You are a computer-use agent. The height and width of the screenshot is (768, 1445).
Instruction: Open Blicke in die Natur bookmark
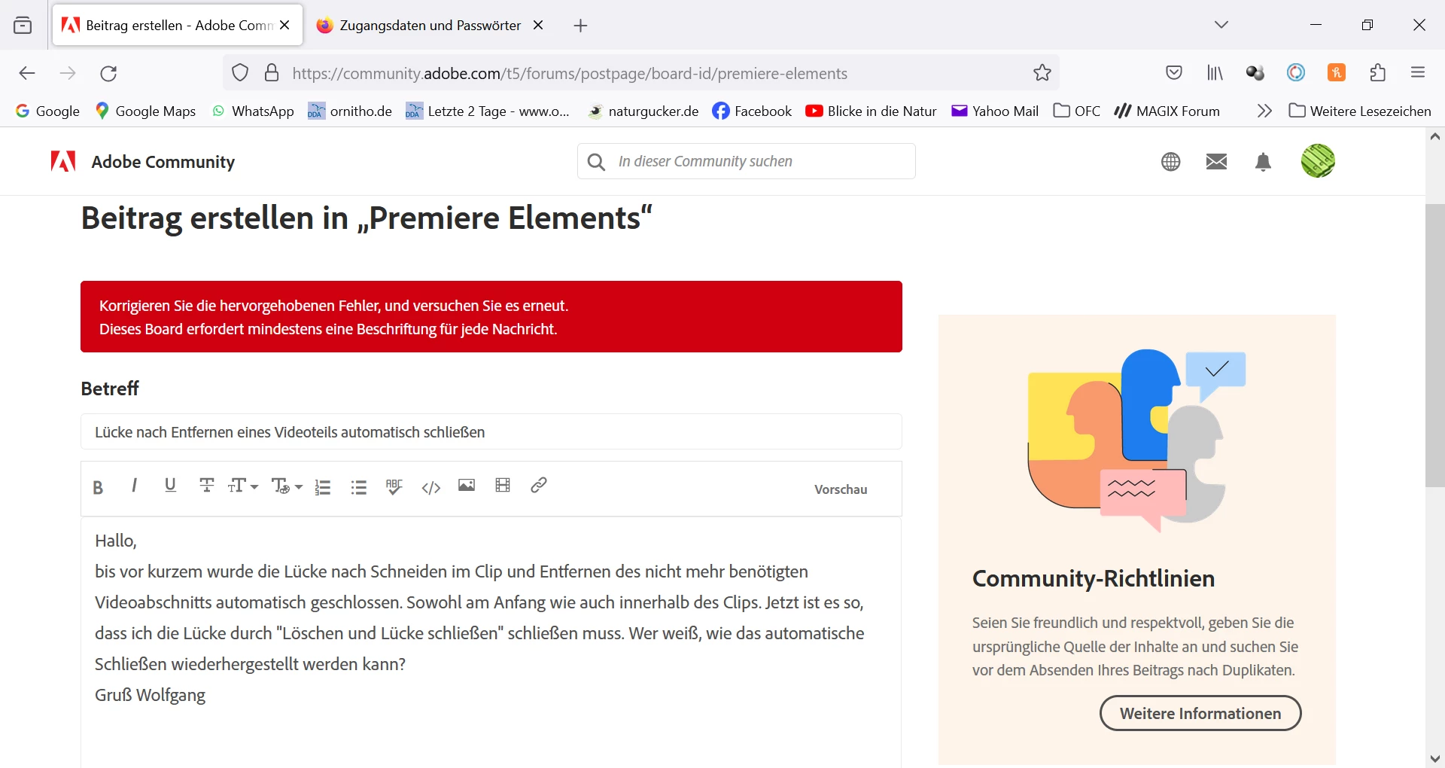tap(871, 111)
